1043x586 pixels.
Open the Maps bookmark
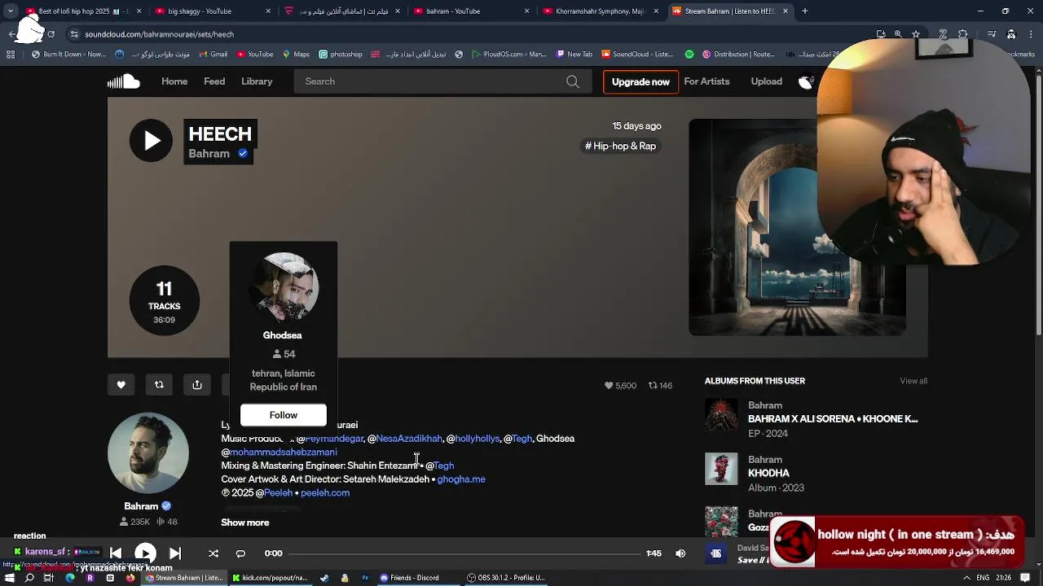[x=296, y=55]
